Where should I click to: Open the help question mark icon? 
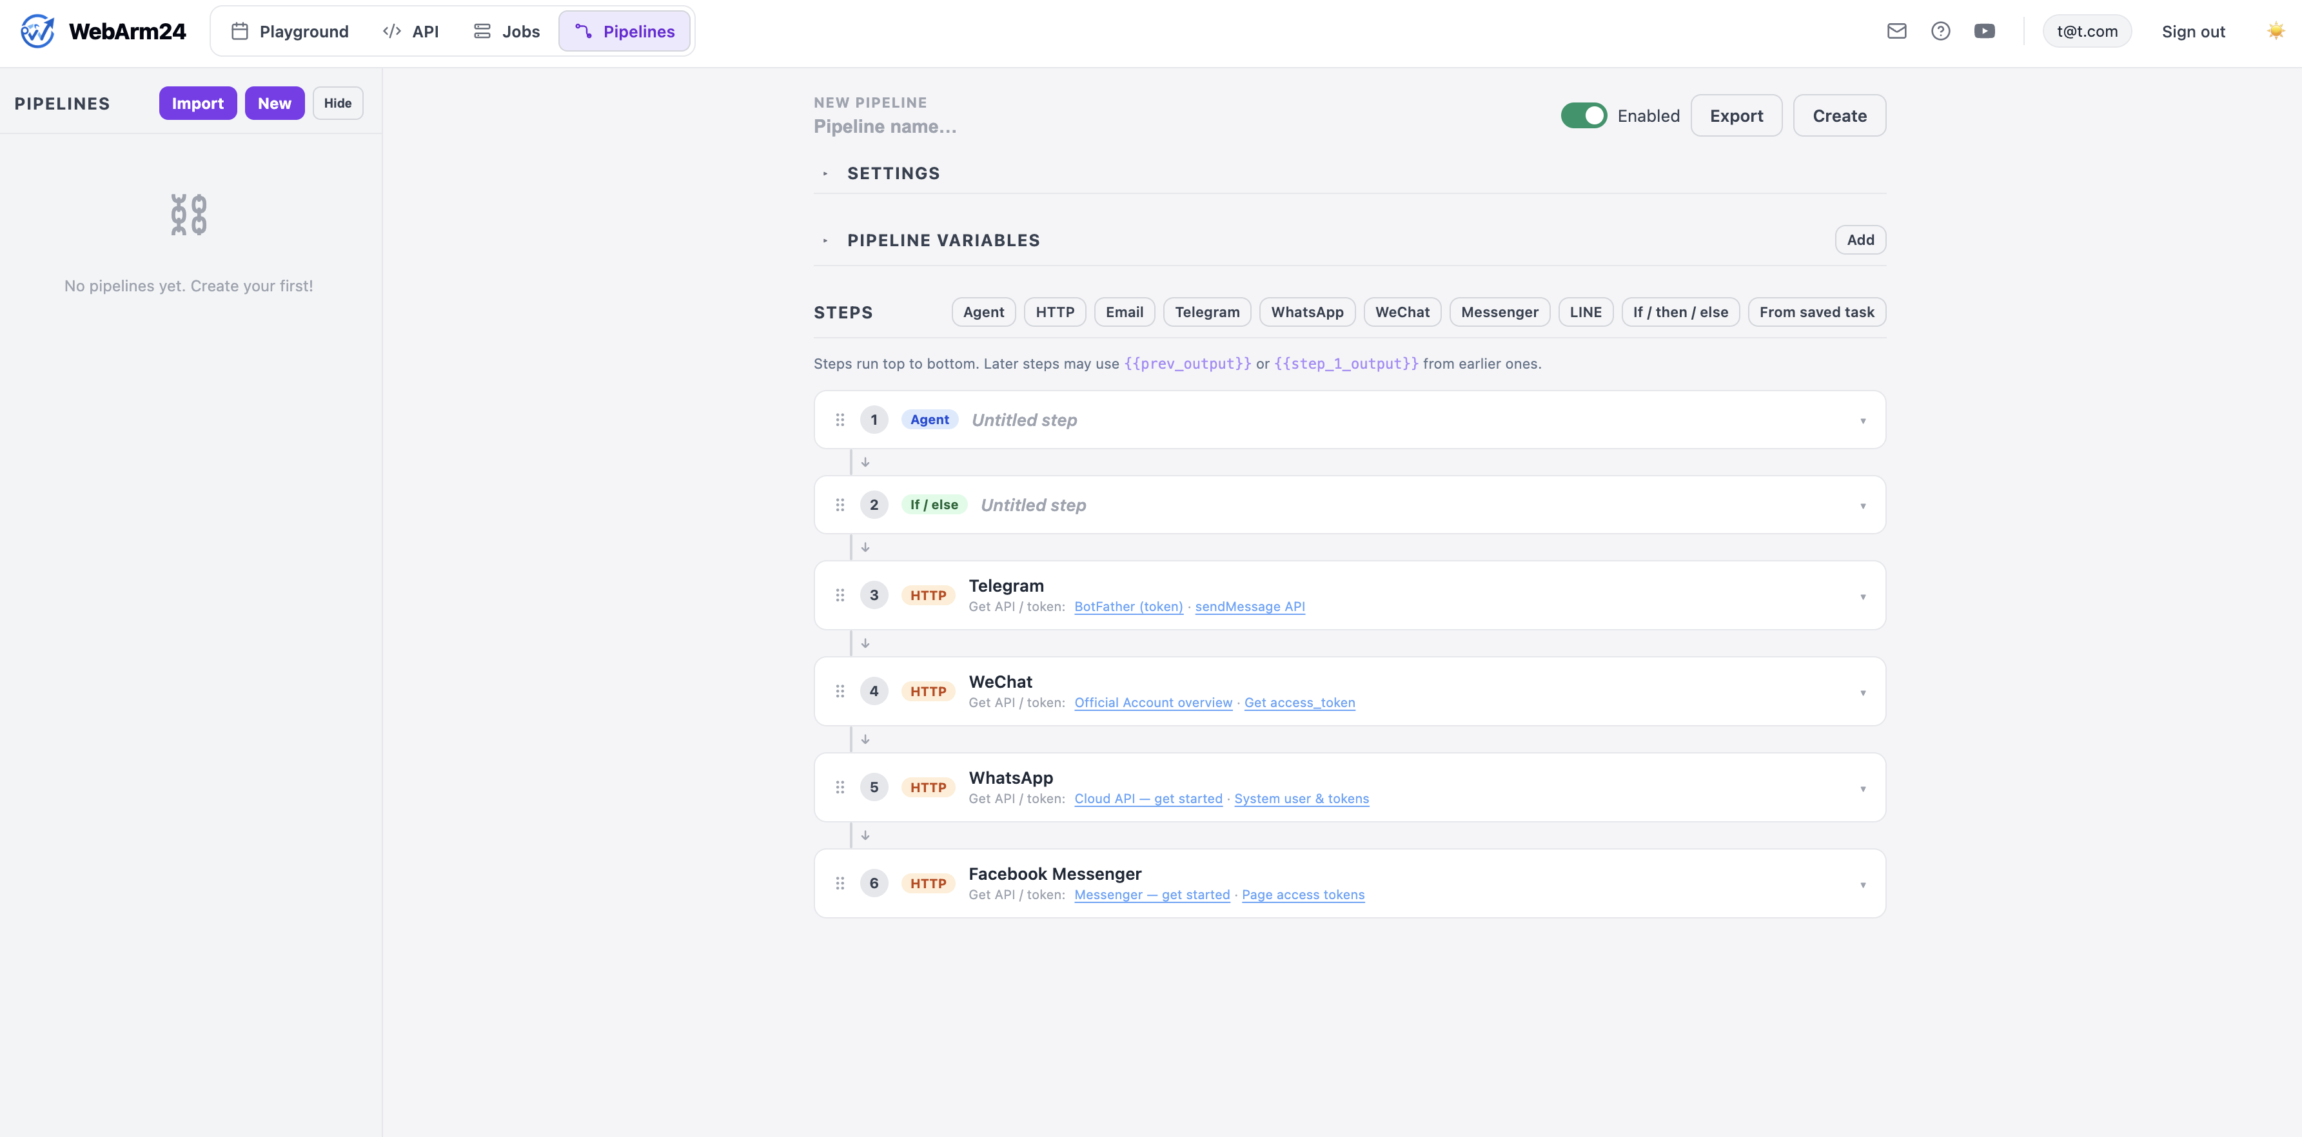[x=1940, y=31]
